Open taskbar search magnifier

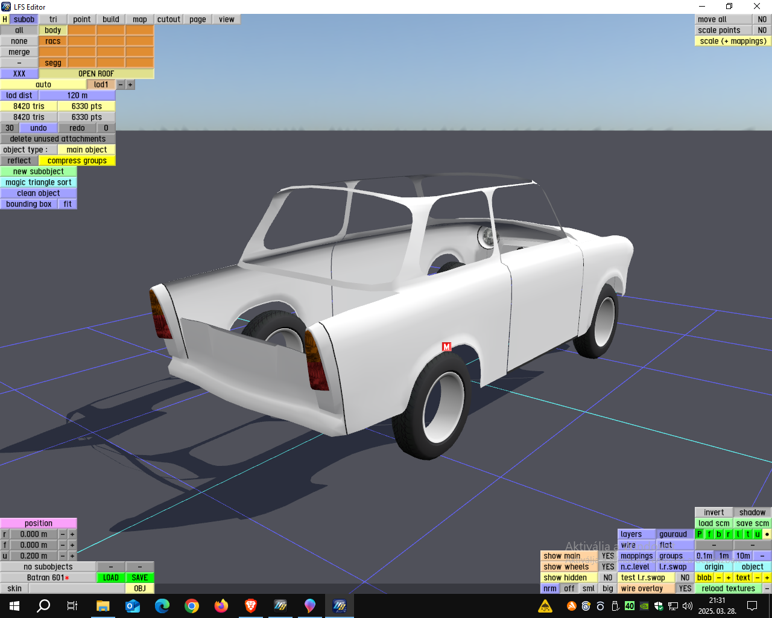point(43,606)
